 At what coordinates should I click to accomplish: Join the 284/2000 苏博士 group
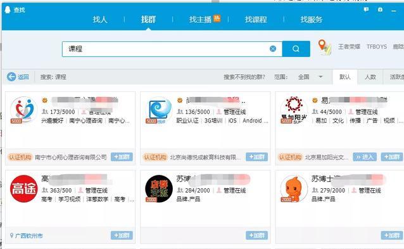click(x=257, y=235)
